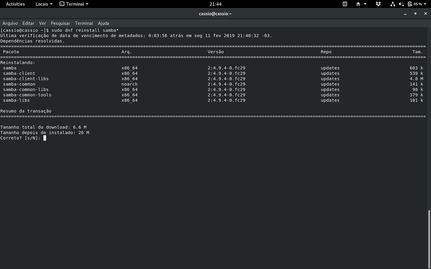Open the Ajuda menu
This screenshot has height=269, width=431.
click(x=103, y=23)
